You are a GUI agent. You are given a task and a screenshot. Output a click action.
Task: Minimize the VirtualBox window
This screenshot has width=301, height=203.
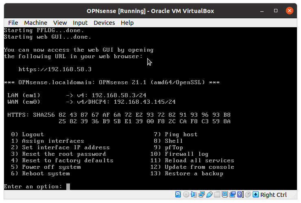[262, 11]
